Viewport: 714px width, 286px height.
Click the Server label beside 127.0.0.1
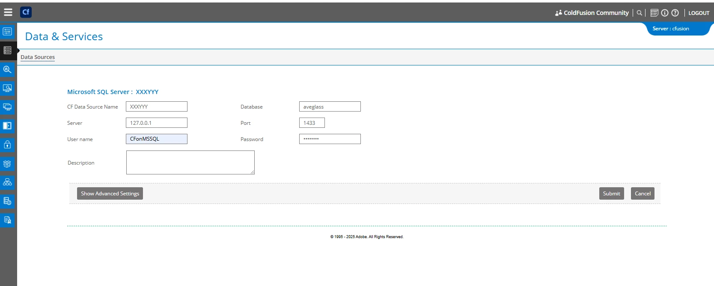74,123
